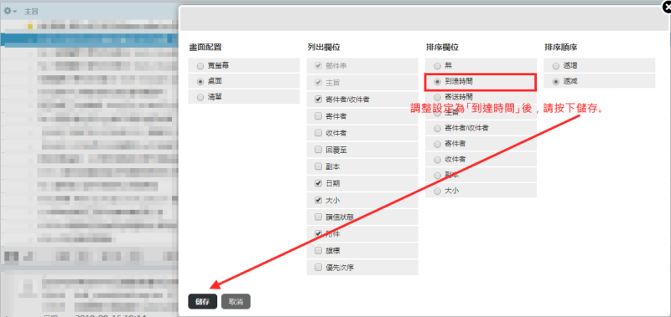
Task: Enable the 寄件者 checkbox under 列出欄位
Action: [x=318, y=115]
